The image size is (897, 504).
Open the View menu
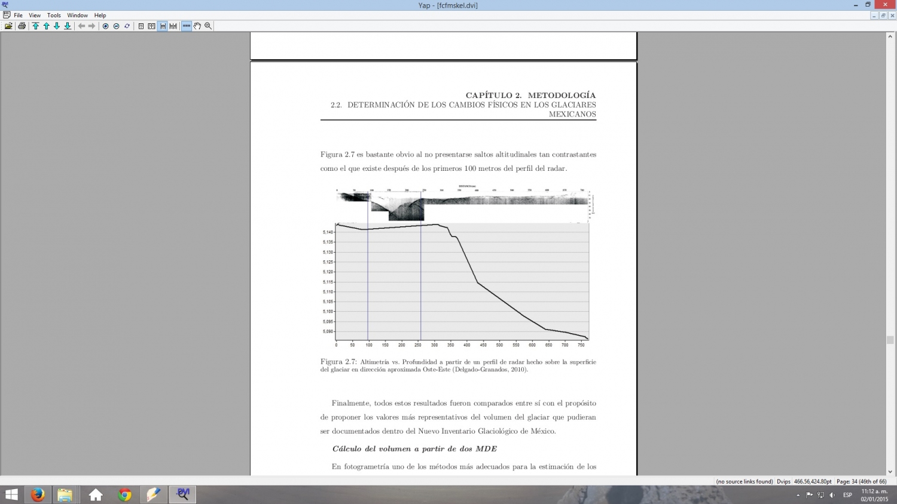click(x=35, y=16)
